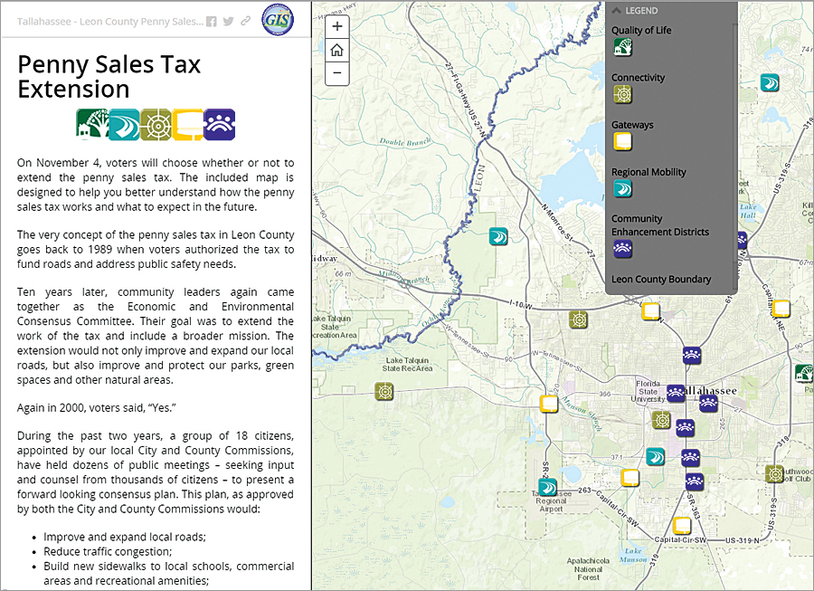Image resolution: width=814 pixels, height=591 pixels.
Task: Click the Gateways legend swatch
Action: tap(622, 142)
